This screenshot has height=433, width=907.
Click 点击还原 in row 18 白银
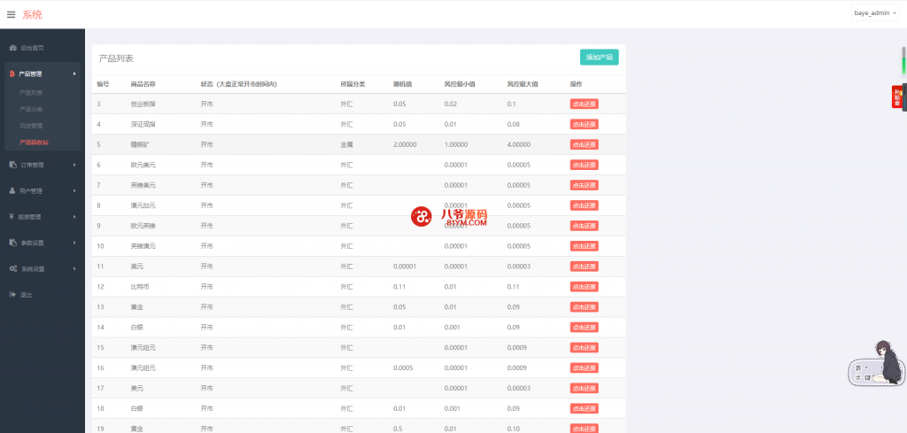tap(585, 408)
